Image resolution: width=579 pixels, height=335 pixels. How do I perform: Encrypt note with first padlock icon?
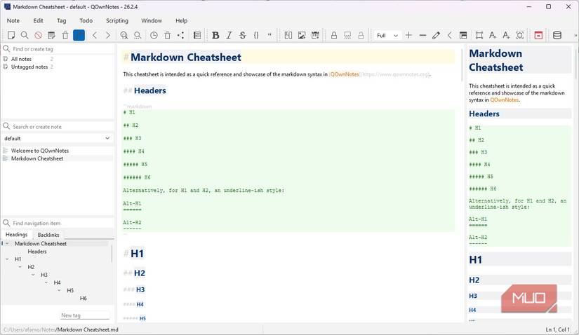(334, 36)
